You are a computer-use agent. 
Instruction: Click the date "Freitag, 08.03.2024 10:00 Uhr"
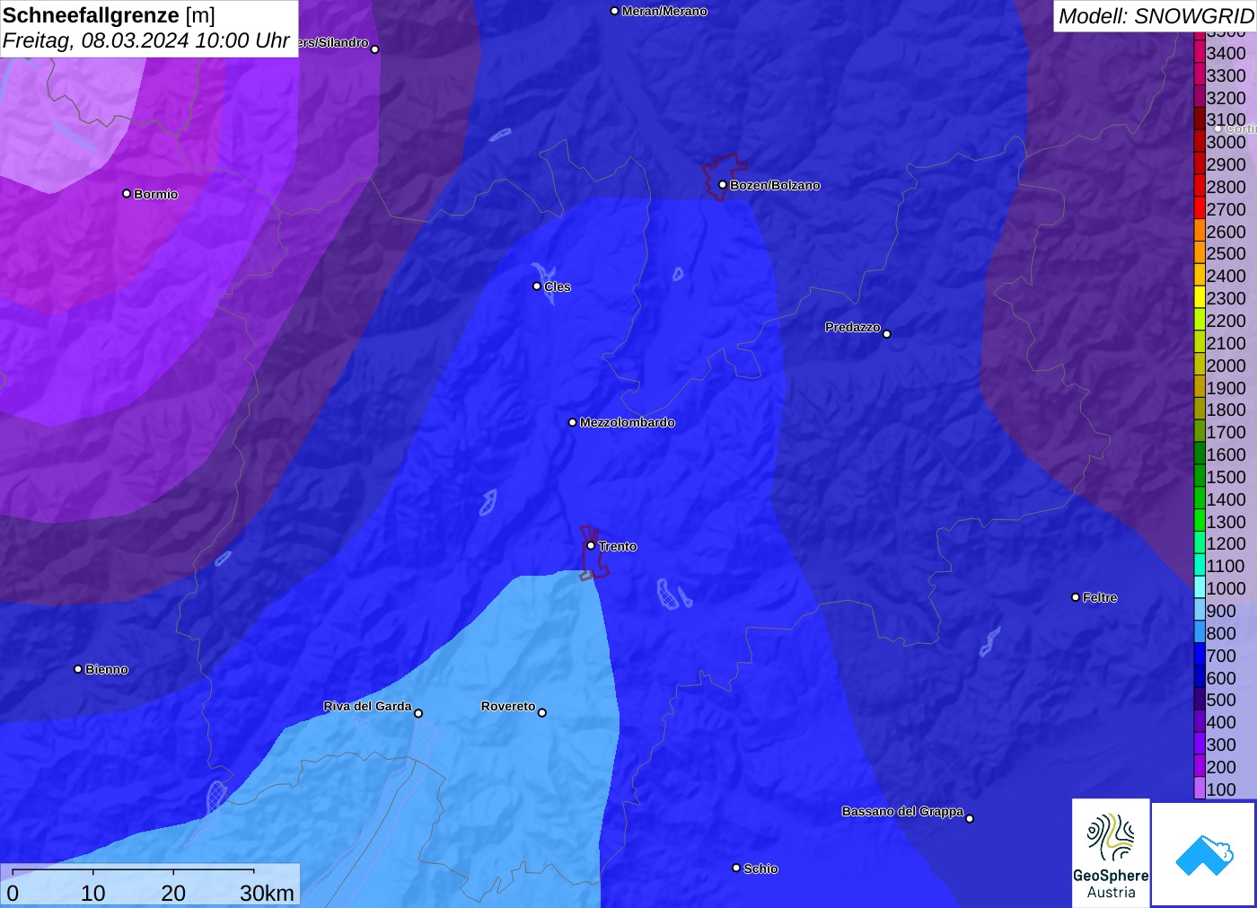pos(146,40)
